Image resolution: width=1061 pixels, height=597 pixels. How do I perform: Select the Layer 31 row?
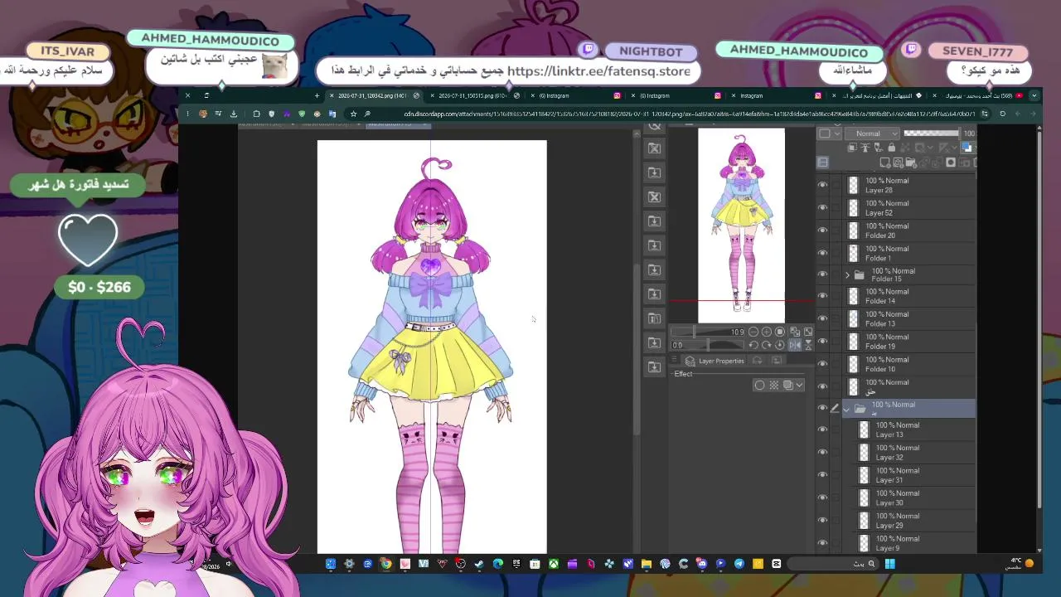909,475
